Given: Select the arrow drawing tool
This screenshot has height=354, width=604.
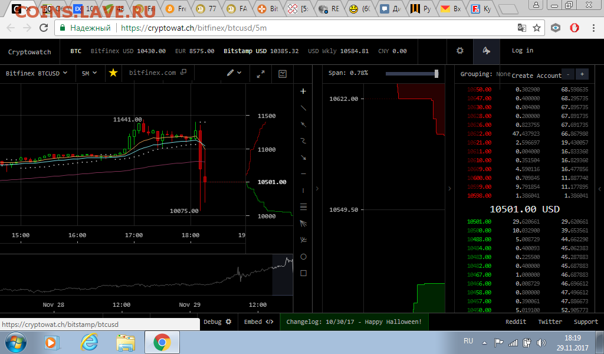Looking at the screenshot, I should [x=303, y=158].
